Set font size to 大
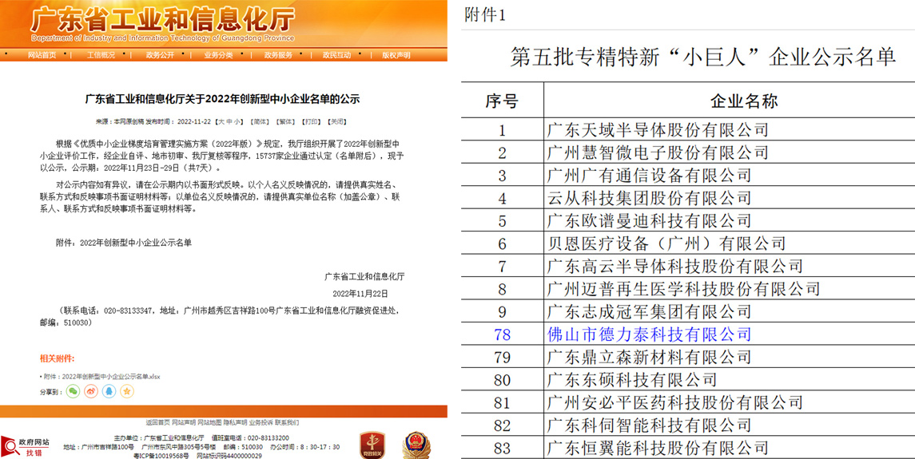This screenshot has width=915, height=459. point(225,122)
